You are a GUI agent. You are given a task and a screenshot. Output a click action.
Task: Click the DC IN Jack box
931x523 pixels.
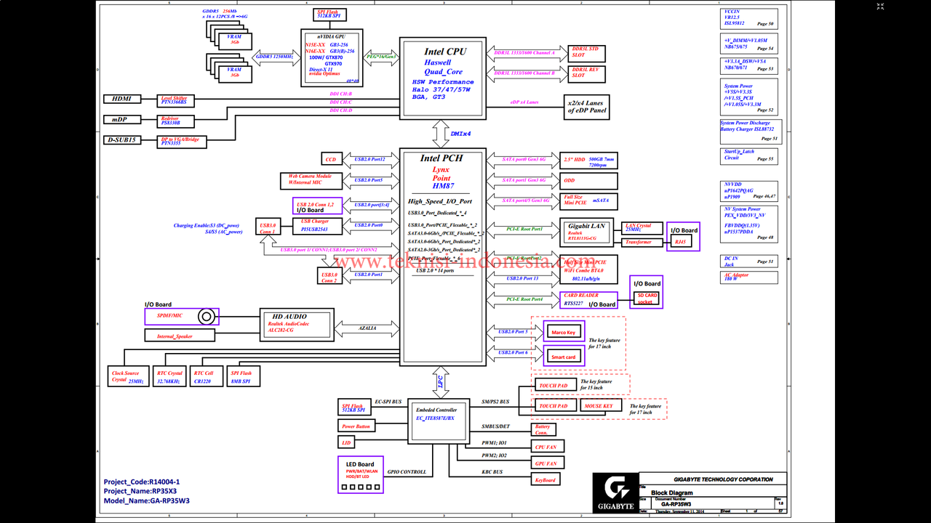tap(749, 261)
